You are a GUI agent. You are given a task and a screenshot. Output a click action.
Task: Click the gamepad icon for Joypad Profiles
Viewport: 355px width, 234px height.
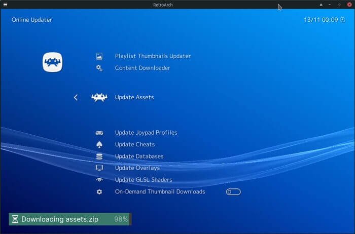click(x=99, y=133)
